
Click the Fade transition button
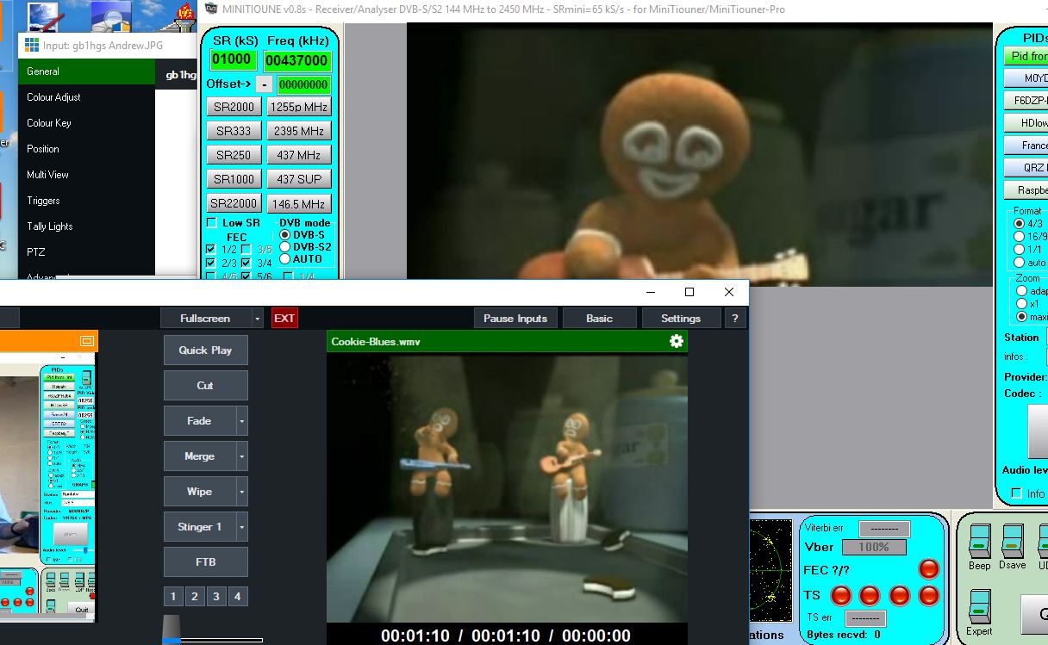point(200,421)
